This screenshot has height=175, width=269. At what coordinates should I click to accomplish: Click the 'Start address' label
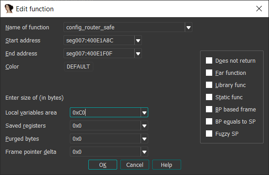pyautogui.click(x=23, y=40)
